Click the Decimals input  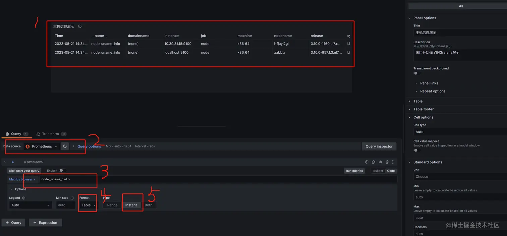tap(460, 234)
